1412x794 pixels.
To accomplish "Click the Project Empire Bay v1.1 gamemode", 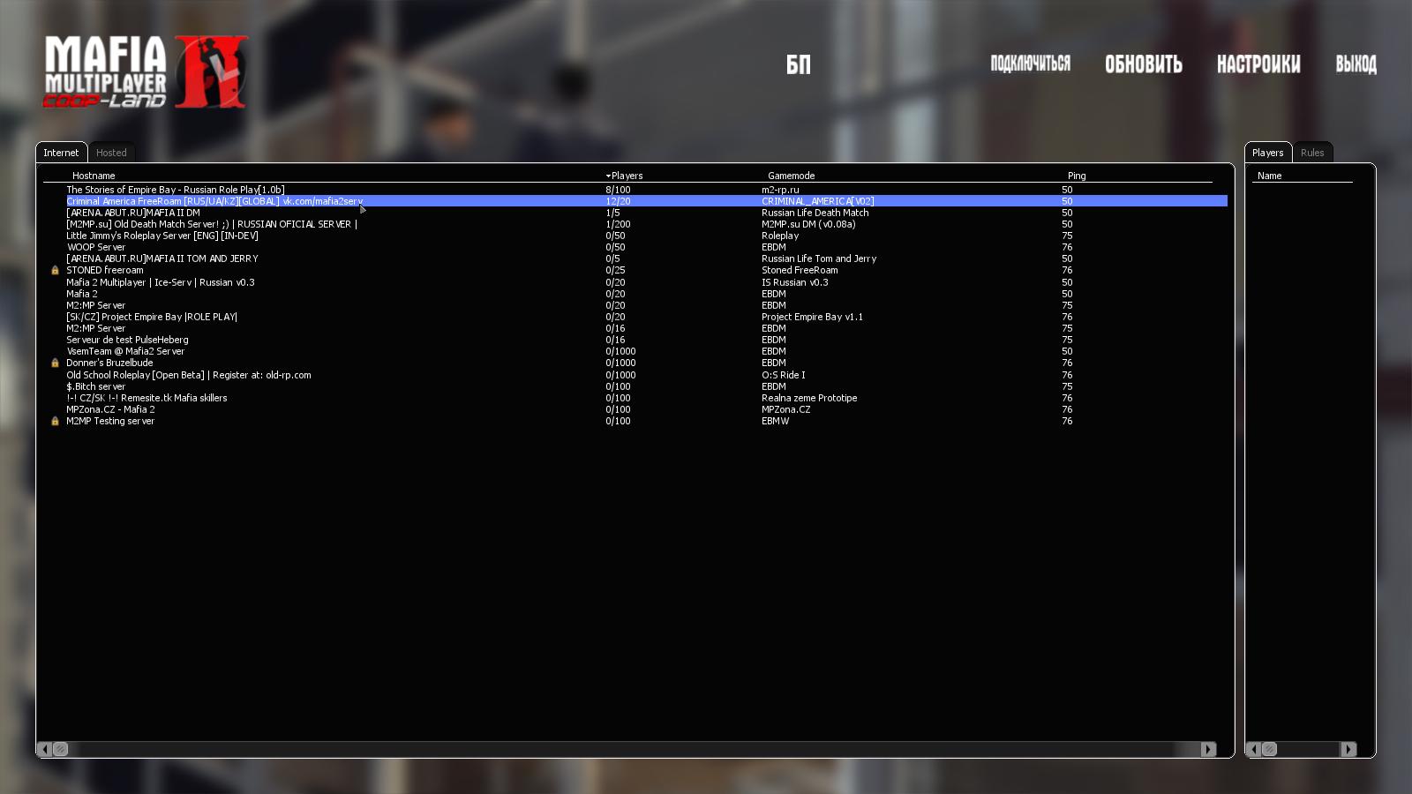I will (x=813, y=317).
